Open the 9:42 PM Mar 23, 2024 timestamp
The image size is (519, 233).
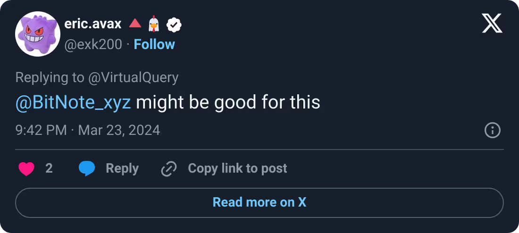[x=88, y=130]
